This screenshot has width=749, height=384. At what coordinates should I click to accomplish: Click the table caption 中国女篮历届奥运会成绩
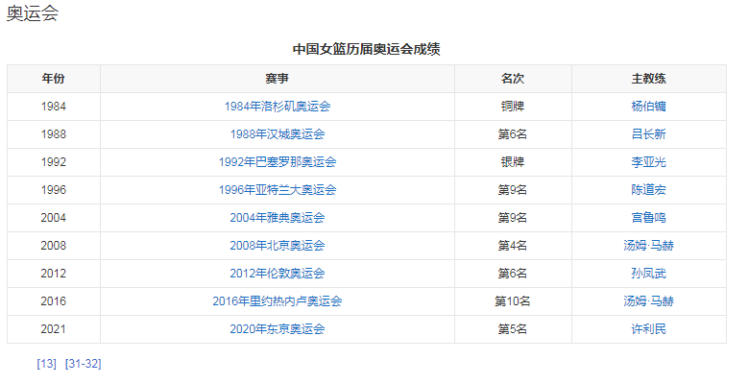pos(367,49)
